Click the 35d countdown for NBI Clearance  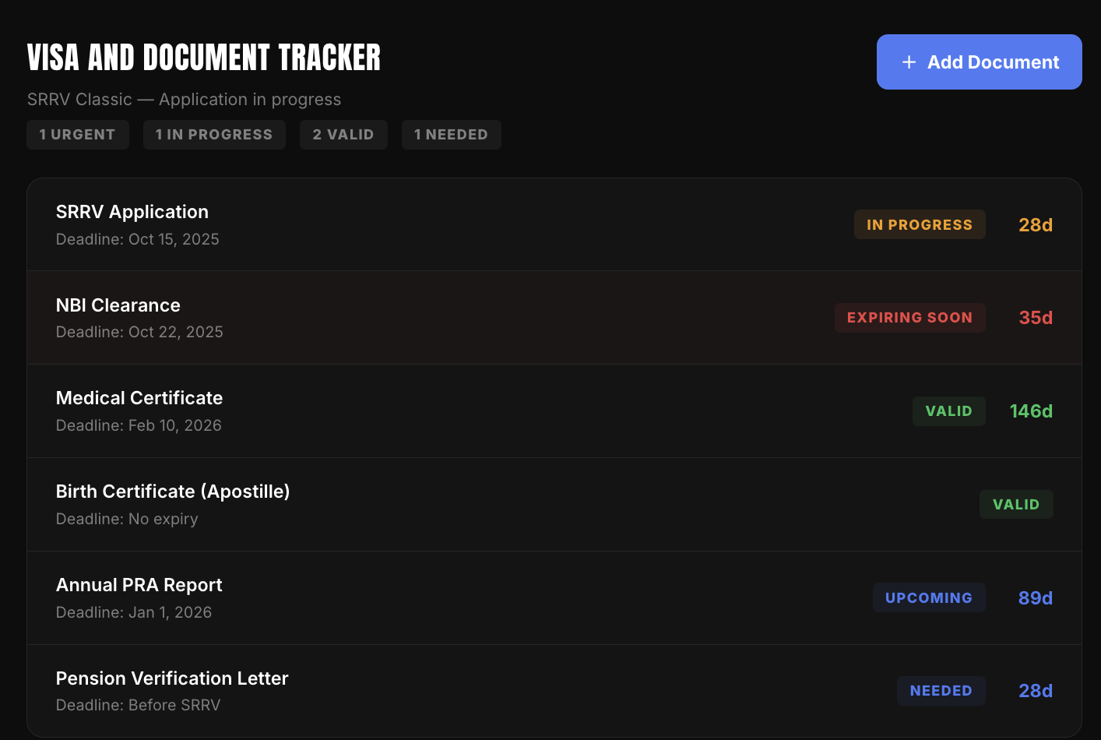[1036, 317]
